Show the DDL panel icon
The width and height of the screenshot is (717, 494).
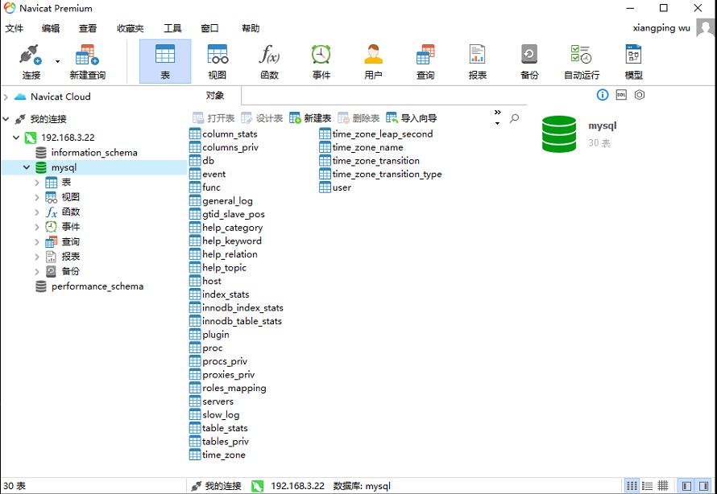coord(621,95)
